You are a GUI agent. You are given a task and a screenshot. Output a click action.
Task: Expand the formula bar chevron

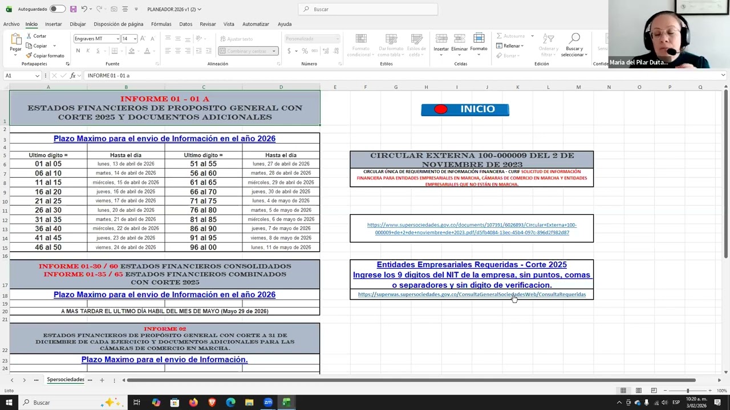click(x=723, y=76)
